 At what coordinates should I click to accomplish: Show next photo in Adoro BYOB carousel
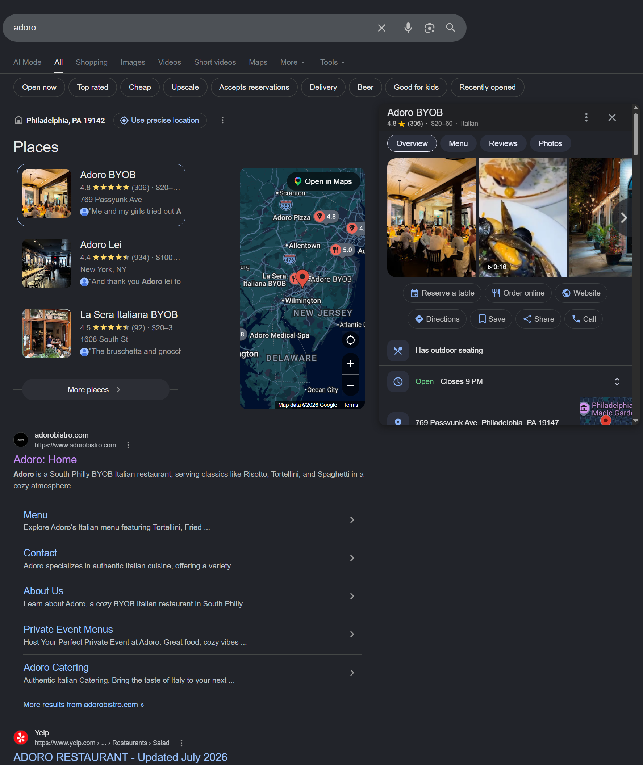[624, 218]
